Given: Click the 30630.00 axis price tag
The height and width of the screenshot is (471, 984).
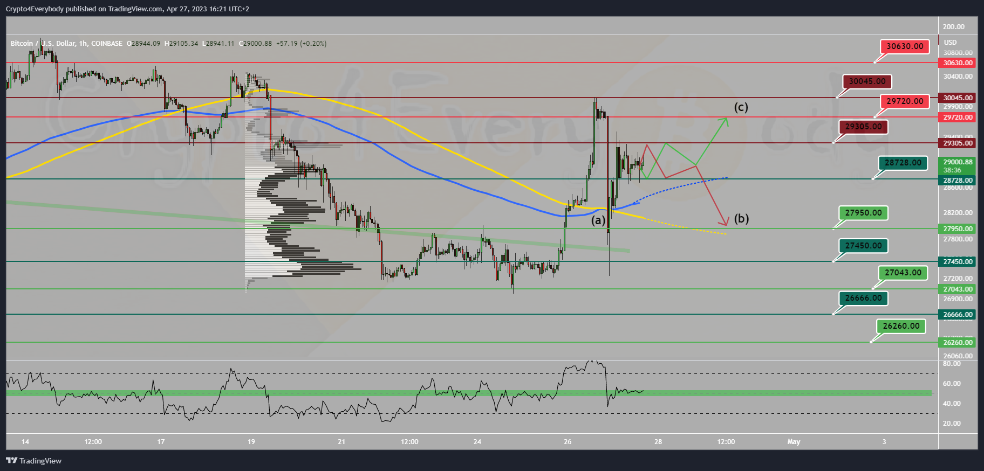Looking at the screenshot, I should click(x=958, y=63).
